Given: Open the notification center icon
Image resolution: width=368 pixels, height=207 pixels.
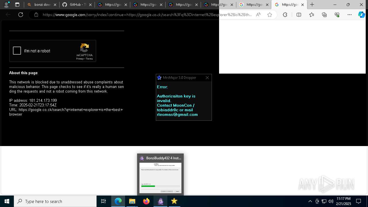Looking at the screenshot, I should [359, 201].
